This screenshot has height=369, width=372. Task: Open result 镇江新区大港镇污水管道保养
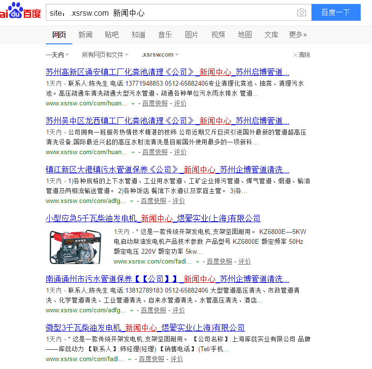click(167, 169)
